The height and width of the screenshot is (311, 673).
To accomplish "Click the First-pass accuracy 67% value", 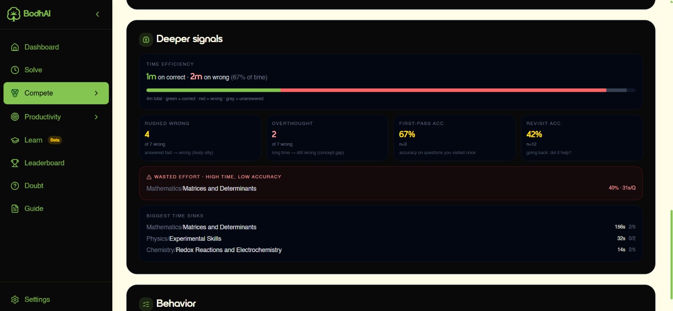I will click(407, 134).
